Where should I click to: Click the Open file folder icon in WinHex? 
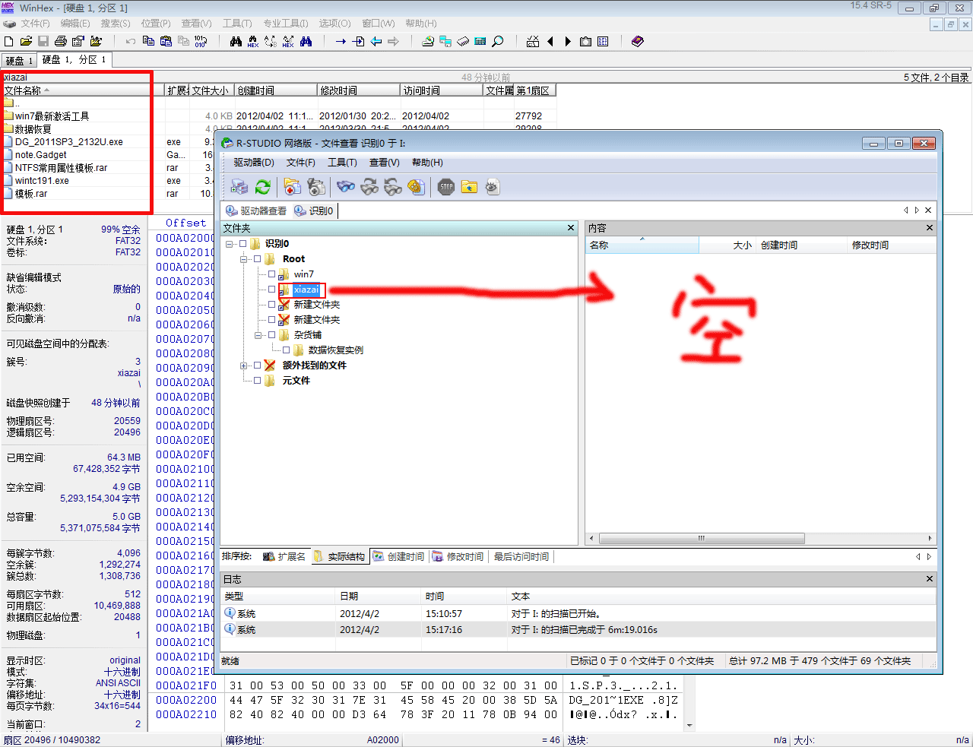26,41
